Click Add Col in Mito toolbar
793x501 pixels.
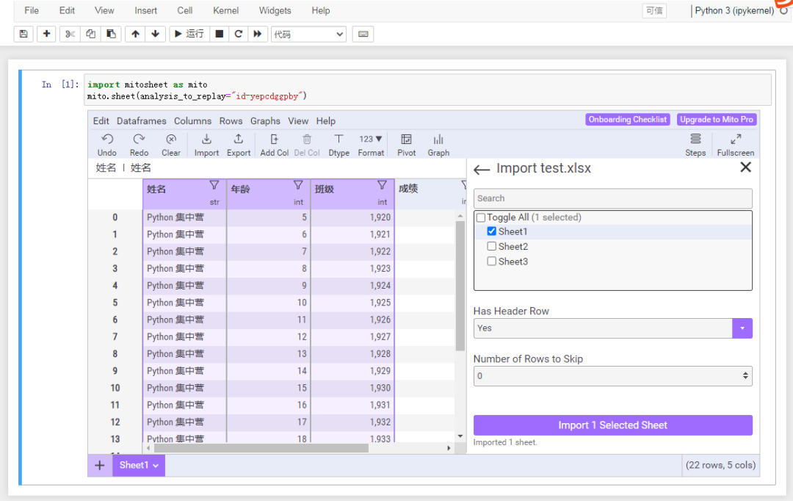[274, 145]
